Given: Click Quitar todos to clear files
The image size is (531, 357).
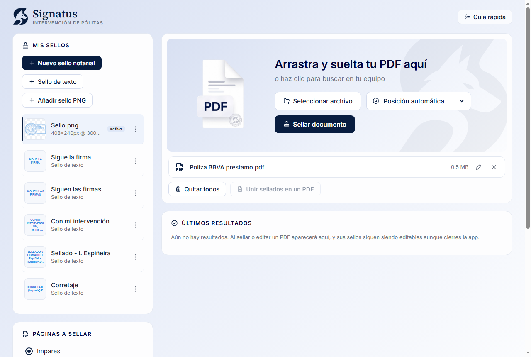Looking at the screenshot, I should coord(197,189).
